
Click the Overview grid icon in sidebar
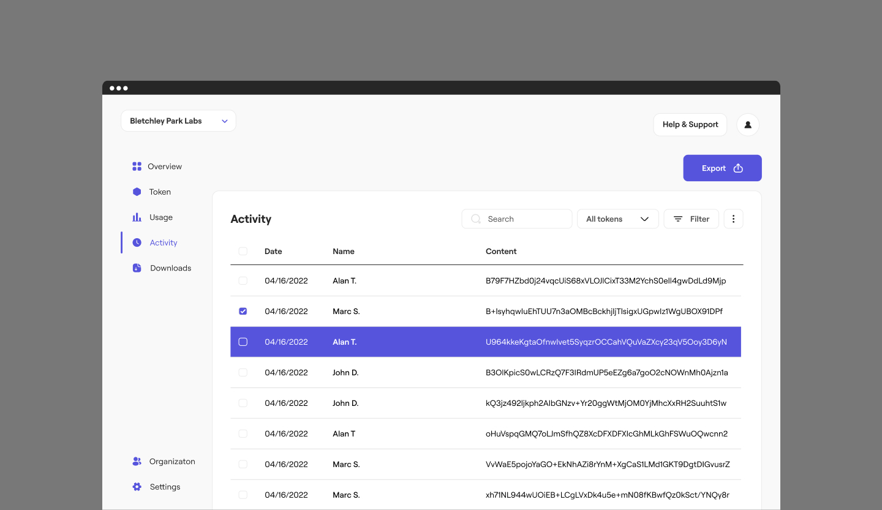pos(137,167)
